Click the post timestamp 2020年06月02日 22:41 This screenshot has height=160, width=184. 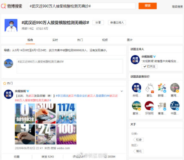pyautogui.click(x=29, y=148)
